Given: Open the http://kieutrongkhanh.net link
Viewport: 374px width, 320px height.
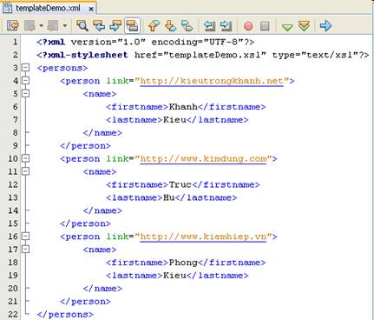Looking at the screenshot, I should (x=212, y=81).
